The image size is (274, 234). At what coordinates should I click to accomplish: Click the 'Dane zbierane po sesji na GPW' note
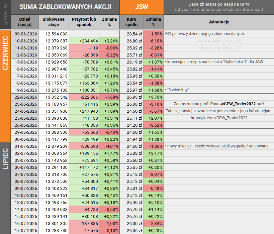click(x=219, y=4)
